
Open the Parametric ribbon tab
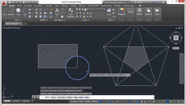38,6
